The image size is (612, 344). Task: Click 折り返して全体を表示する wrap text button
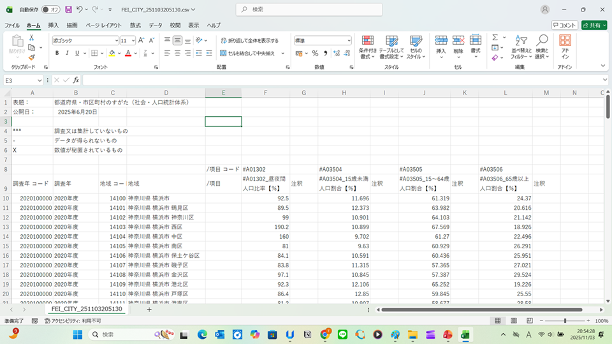pos(249,40)
